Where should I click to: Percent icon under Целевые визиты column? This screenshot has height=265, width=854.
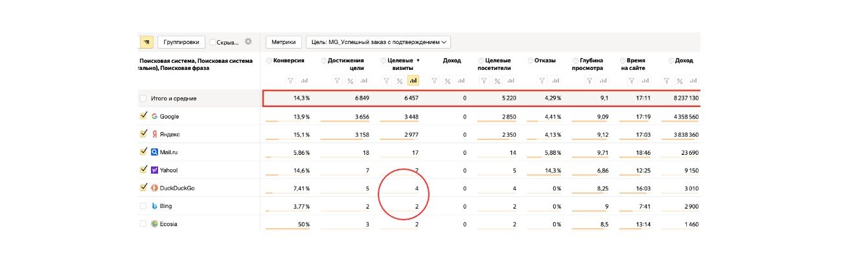click(x=400, y=80)
